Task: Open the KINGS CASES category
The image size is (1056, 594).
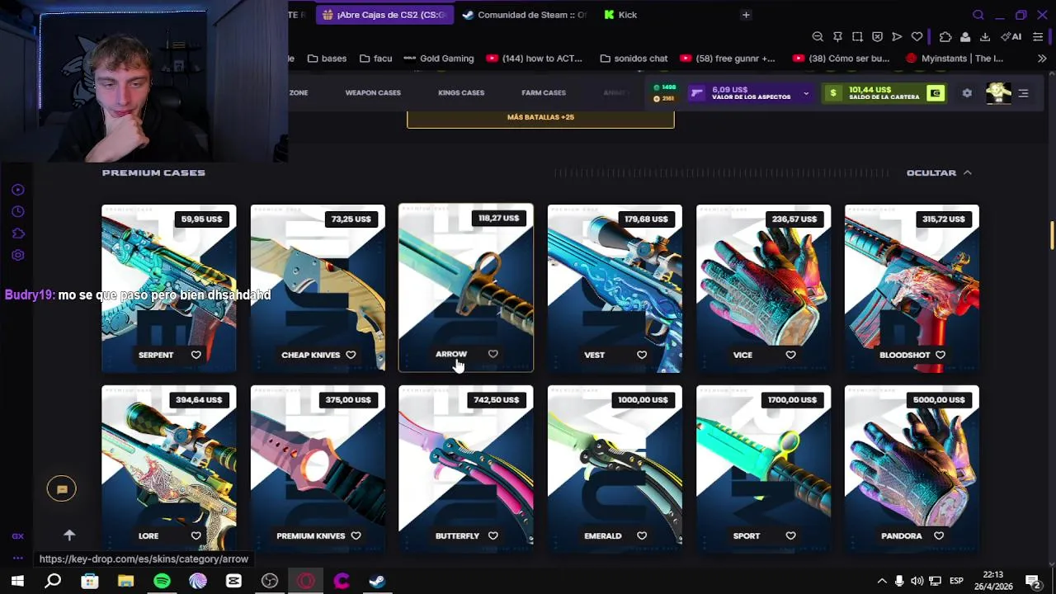Action: 461,93
